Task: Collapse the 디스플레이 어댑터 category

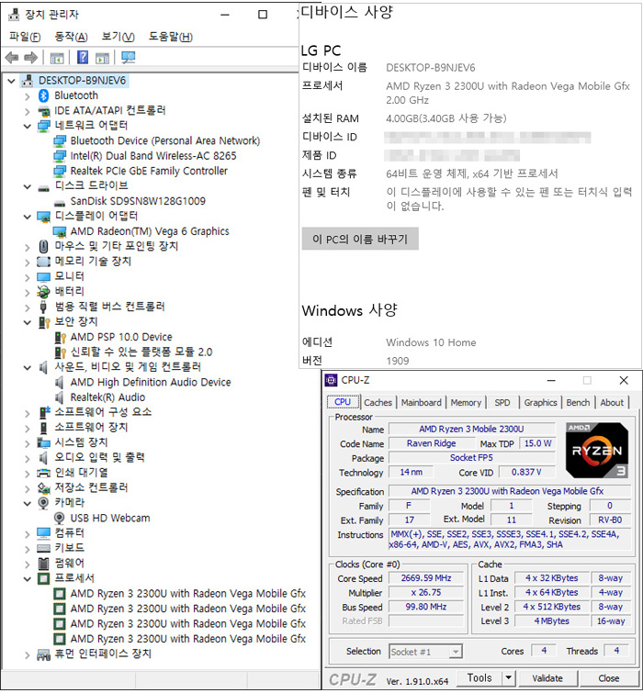Action: point(28,217)
